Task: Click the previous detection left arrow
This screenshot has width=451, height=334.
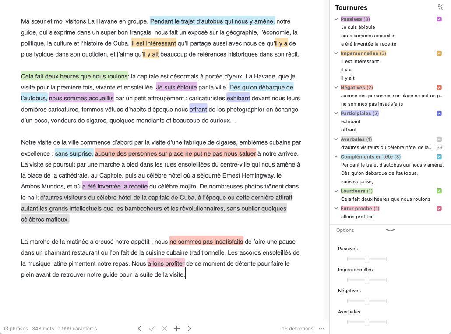Action: click(x=140, y=328)
